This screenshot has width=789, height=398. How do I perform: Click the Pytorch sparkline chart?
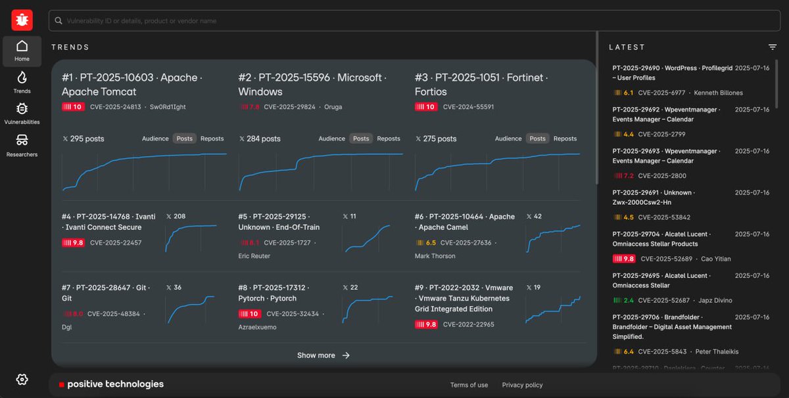pyautogui.click(x=368, y=309)
